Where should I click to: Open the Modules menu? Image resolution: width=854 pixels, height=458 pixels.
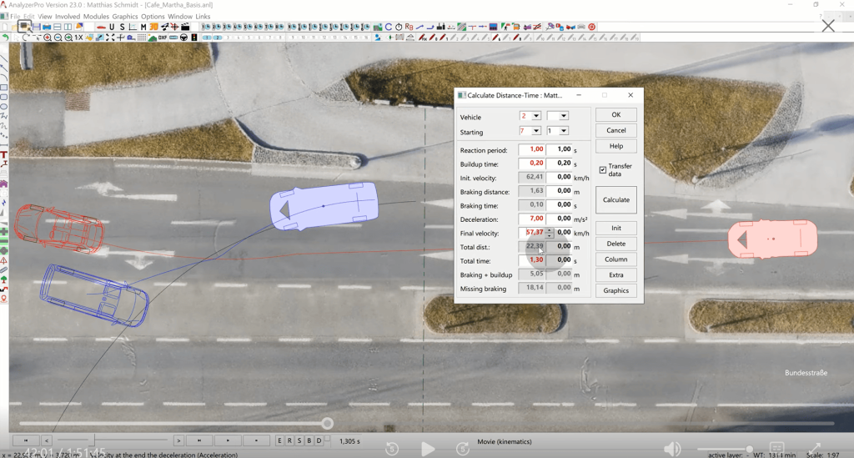(96, 17)
